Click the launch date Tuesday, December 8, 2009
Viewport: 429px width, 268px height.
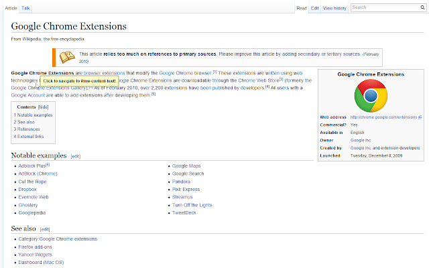point(376,155)
